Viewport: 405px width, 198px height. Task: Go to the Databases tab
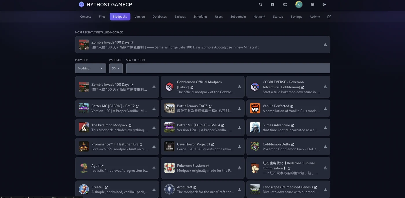coord(160,17)
